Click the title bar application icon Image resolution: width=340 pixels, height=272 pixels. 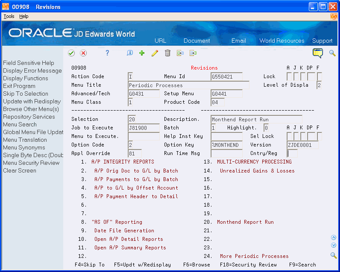[6, 7]
